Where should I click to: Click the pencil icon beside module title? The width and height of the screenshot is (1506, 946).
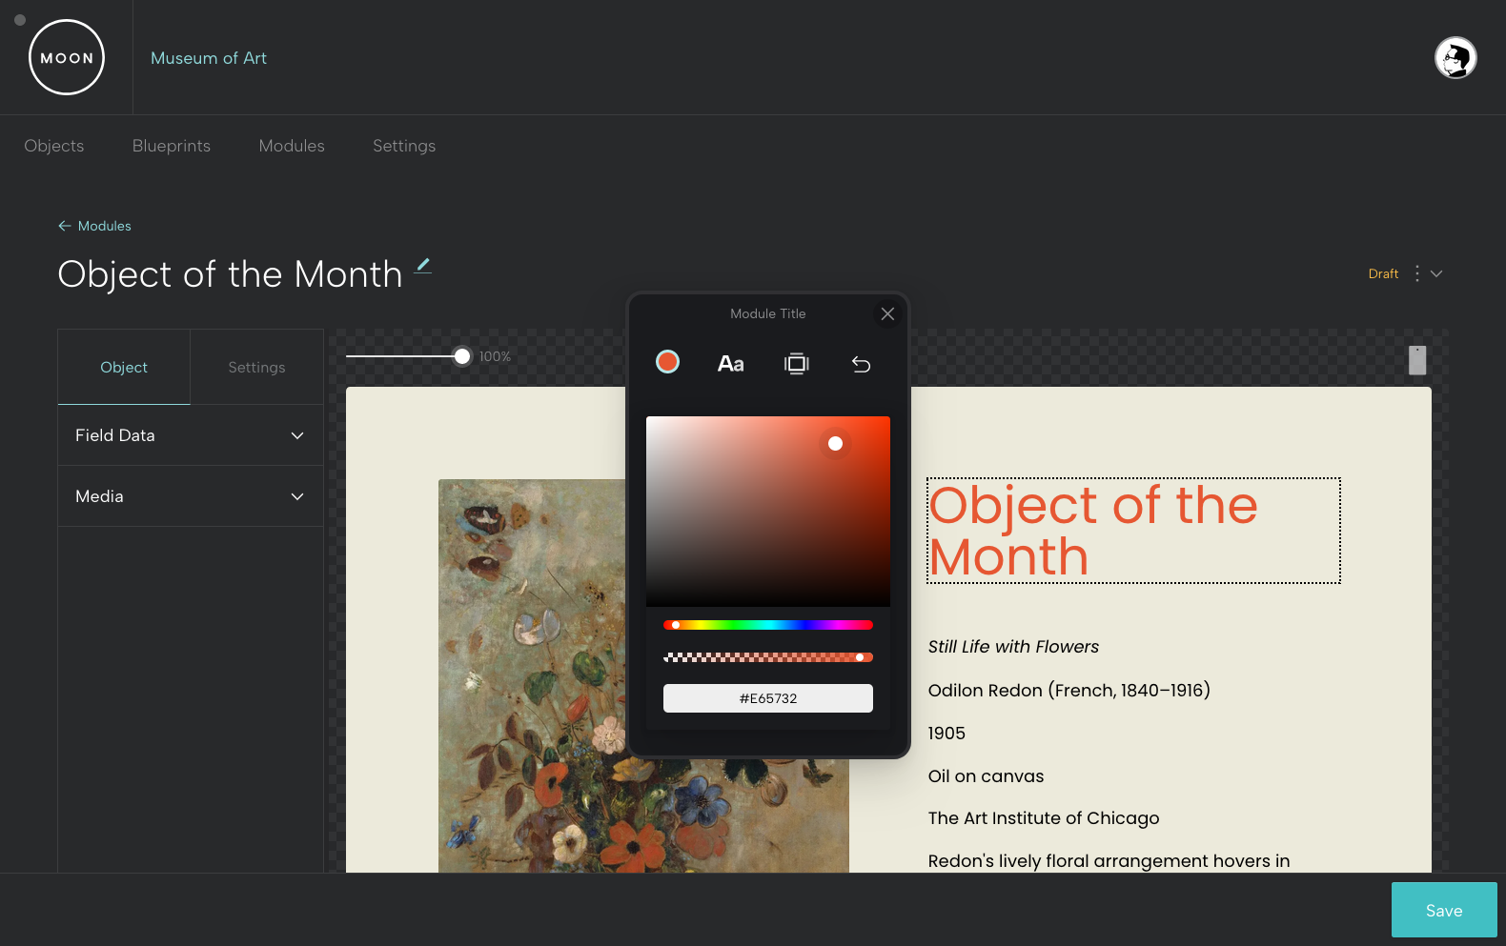(x=423, y=266)
